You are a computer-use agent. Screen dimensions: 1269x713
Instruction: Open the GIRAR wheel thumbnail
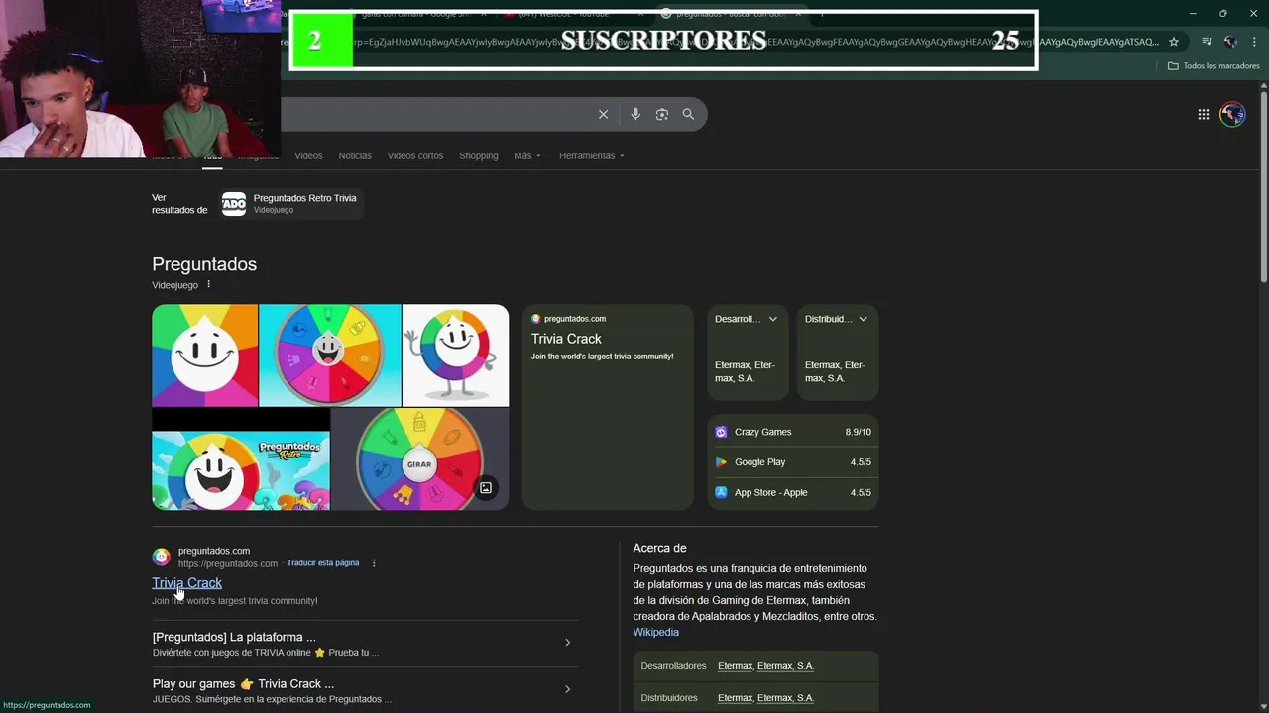[x=420, y=459]
